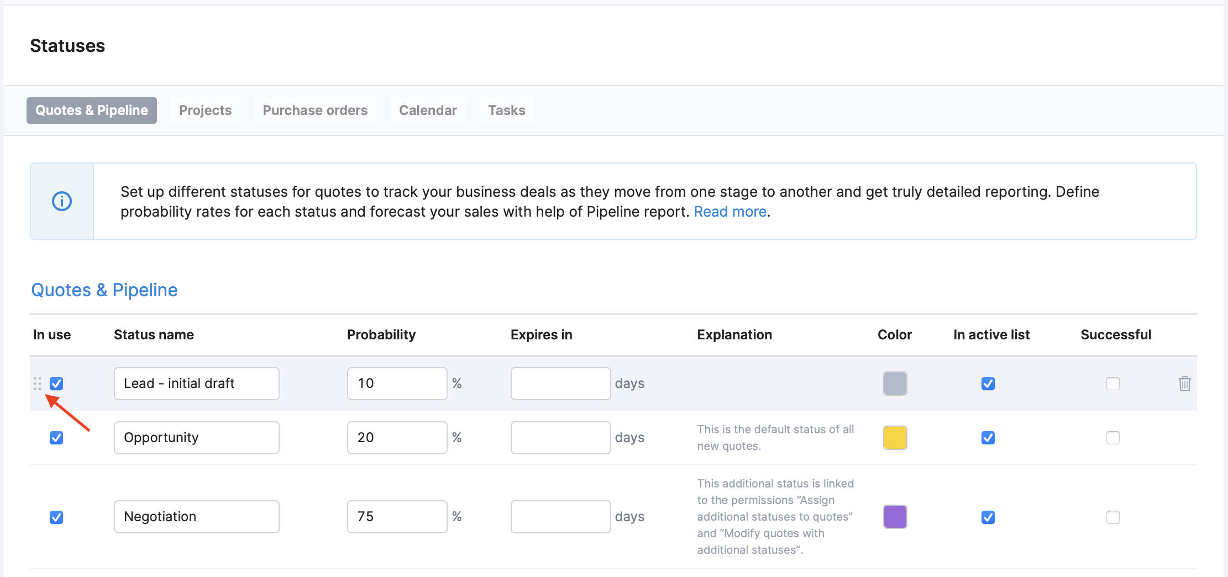Click the info icon in the notice box

point(62,201)
